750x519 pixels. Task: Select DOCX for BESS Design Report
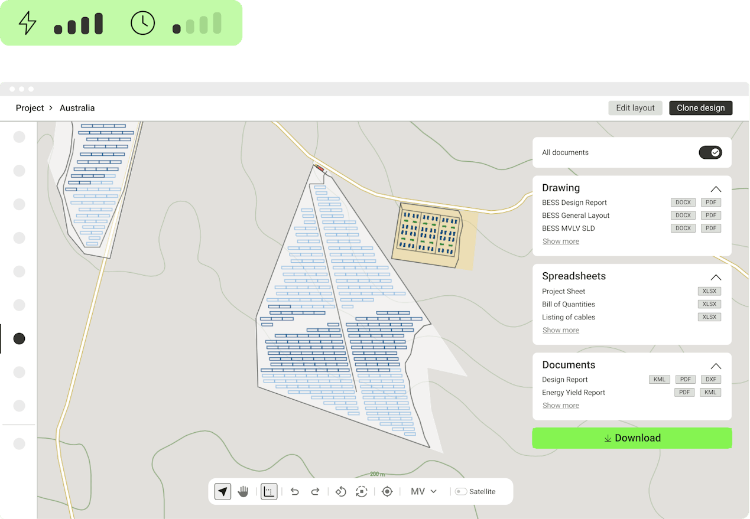tap(683, 203)
